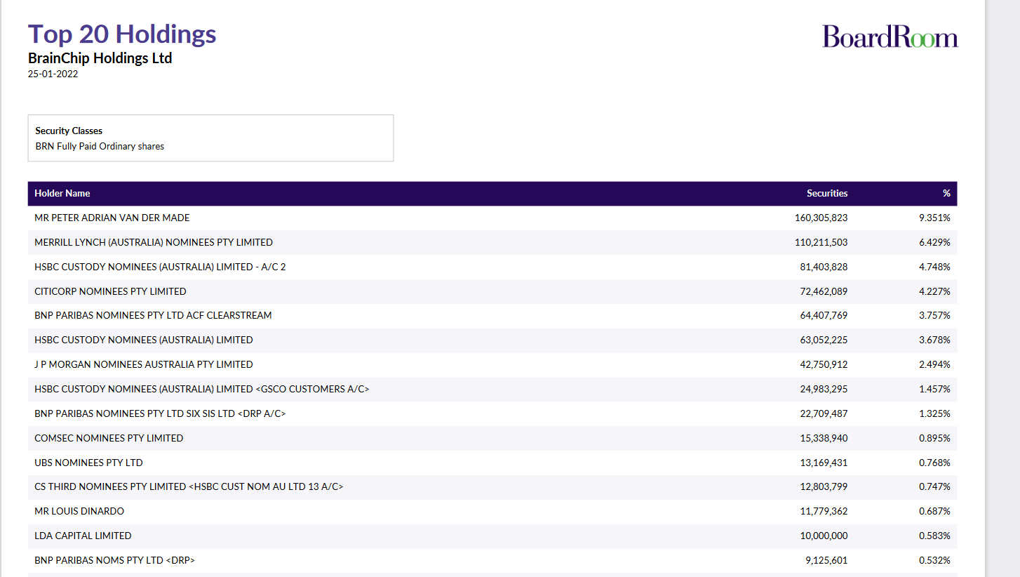This screenshot has height=577, width=1020.
Task: Click percentage 0.747%
Action: click(x=934, y=486)
